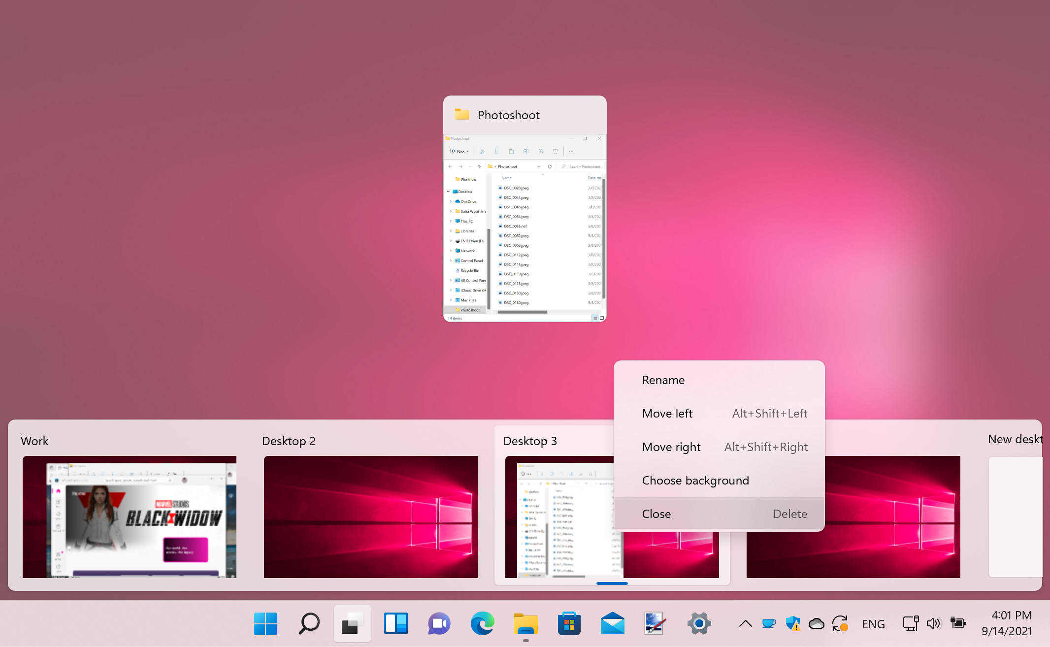Open Settings gear from the taskbar
This screenshot has width=1050, height=647.
699,624
